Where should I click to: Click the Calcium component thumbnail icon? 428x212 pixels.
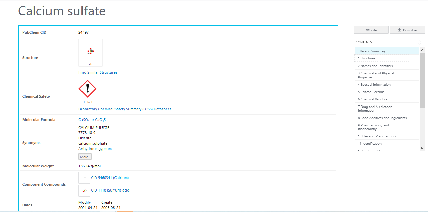coord(84,178)
